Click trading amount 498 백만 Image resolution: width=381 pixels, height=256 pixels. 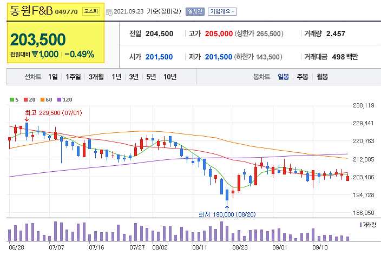pyautogui.click(x=345, y=57)
